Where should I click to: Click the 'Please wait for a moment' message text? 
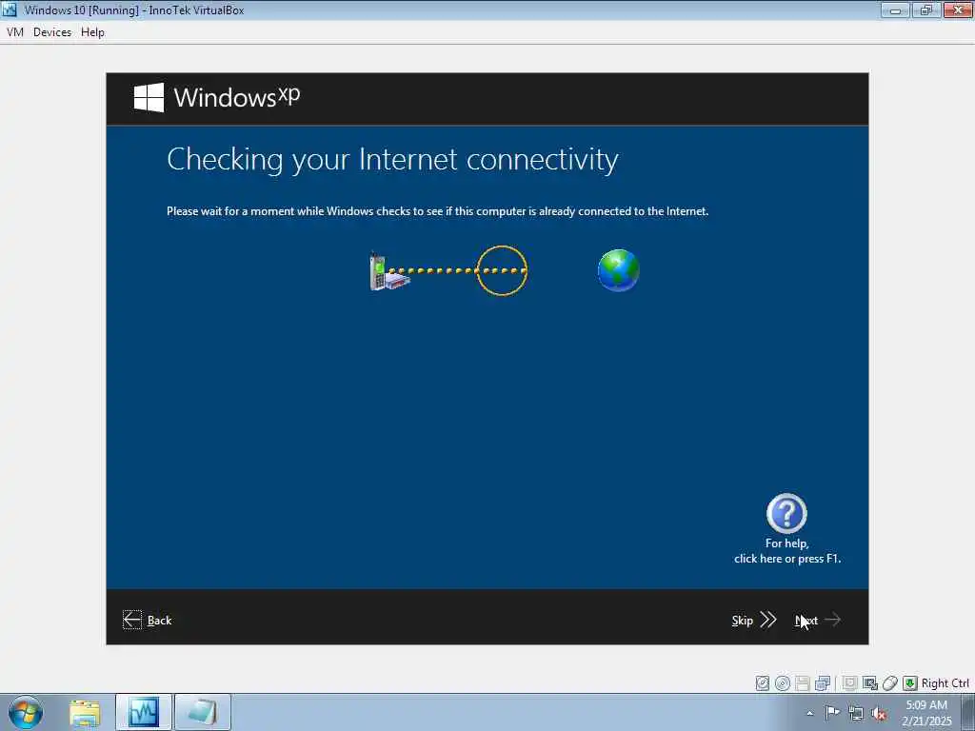pos(437,211)
